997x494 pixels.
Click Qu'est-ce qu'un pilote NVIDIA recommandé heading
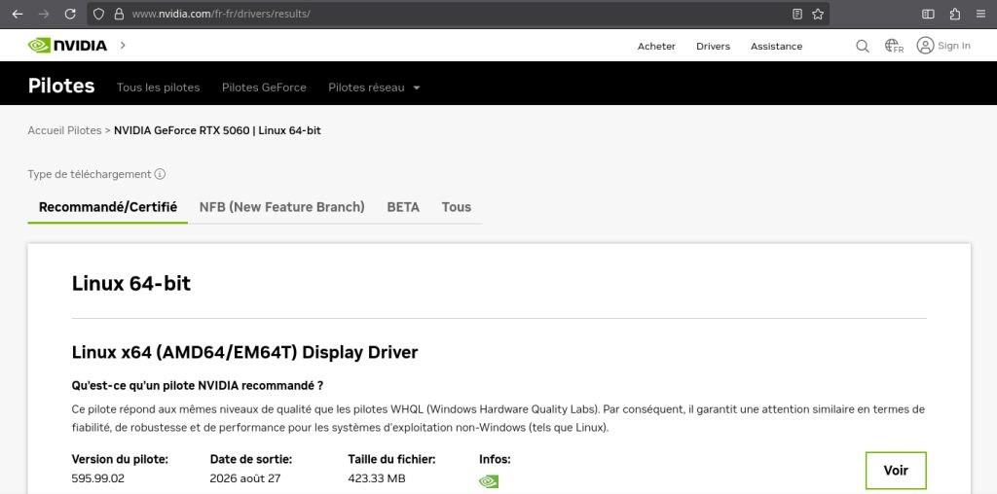click(198, 385)
